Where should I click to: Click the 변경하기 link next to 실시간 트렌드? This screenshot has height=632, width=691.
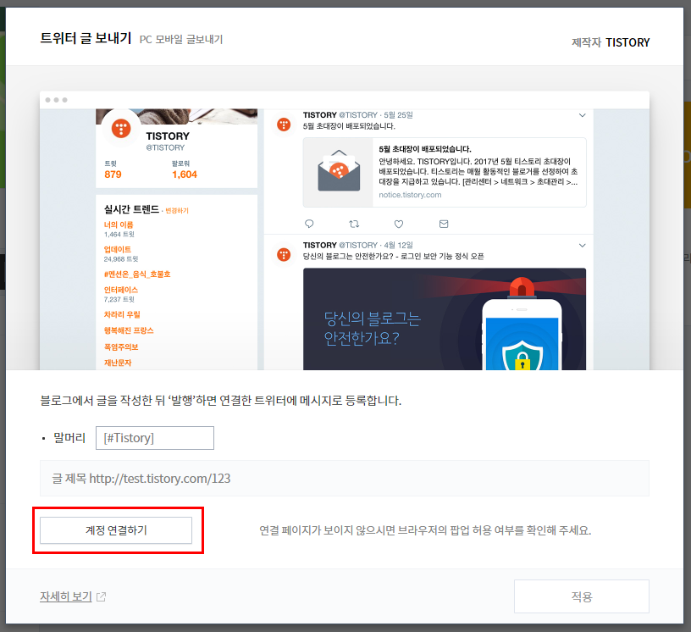(177, 210)
